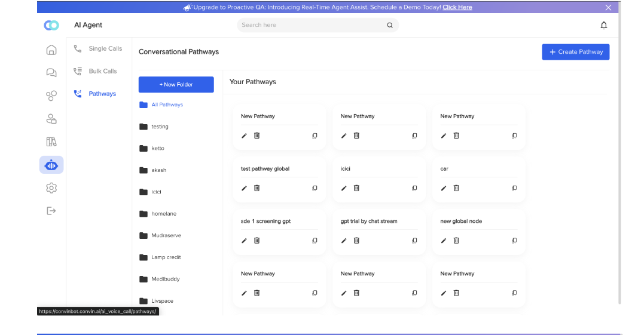Viewport: 635px width, 335px height.
Task: Click the sde 1 screening gpt title
Action: (265, 222)
